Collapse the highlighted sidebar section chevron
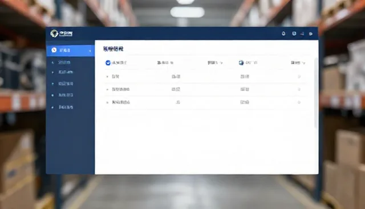 (x=90, y=51)
